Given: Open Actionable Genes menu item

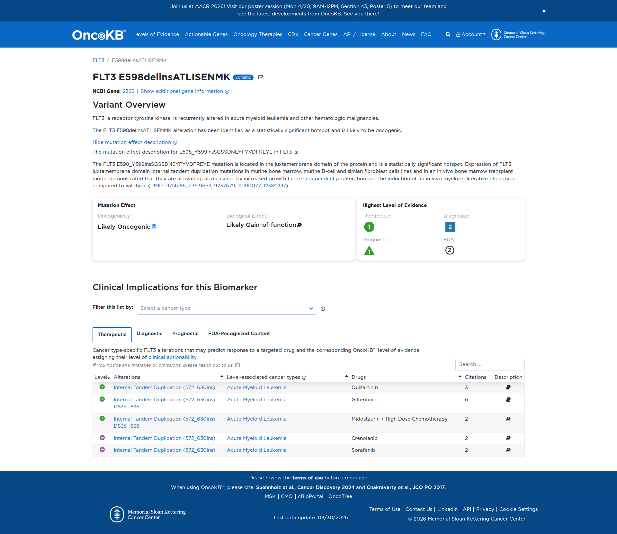Looking at the screenshot, I should [x=206, y=34].
